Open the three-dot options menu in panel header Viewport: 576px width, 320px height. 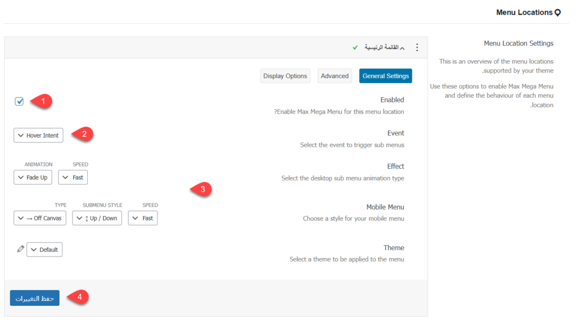pos(417,48)
